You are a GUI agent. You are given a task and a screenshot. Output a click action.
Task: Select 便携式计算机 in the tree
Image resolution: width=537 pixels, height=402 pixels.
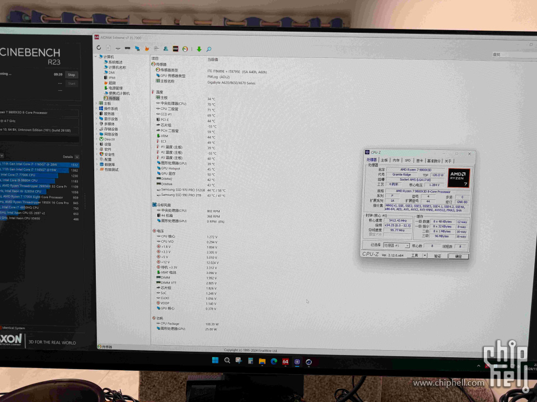coord(117,94)
